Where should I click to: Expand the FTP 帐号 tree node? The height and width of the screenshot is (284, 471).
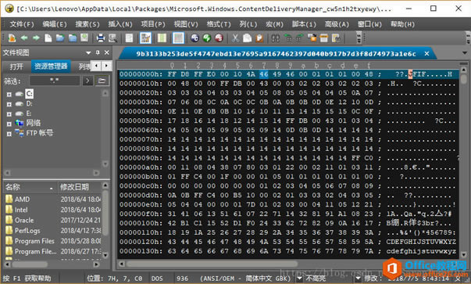pyautogui.click(x=9, y=133)
